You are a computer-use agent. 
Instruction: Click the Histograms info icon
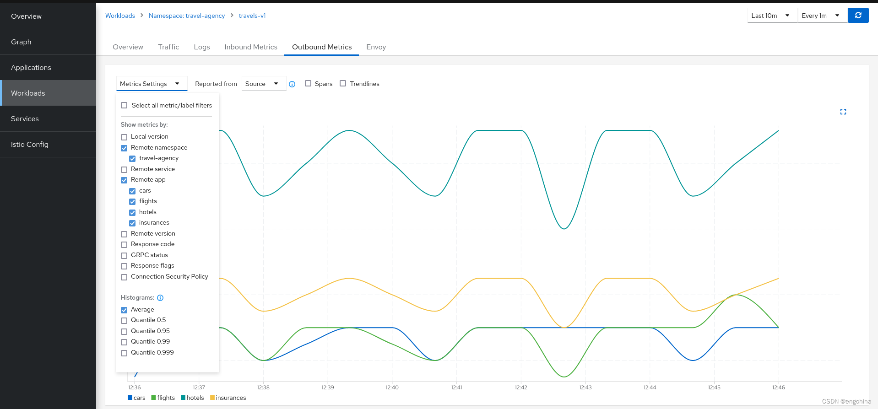tap(160, 298)
